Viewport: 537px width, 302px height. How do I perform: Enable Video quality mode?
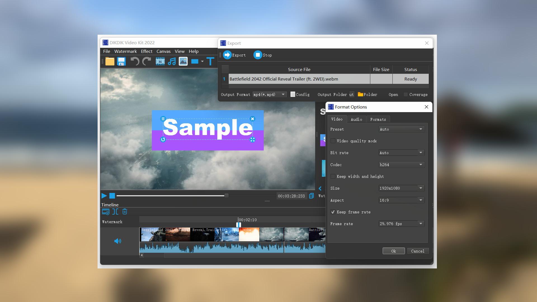[333, 141]
